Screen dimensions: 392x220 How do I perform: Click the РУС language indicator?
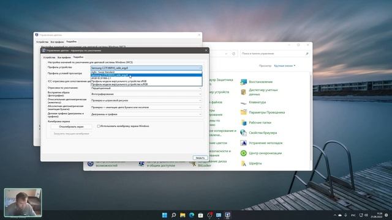pyautogui.click(x=353, y=215)
